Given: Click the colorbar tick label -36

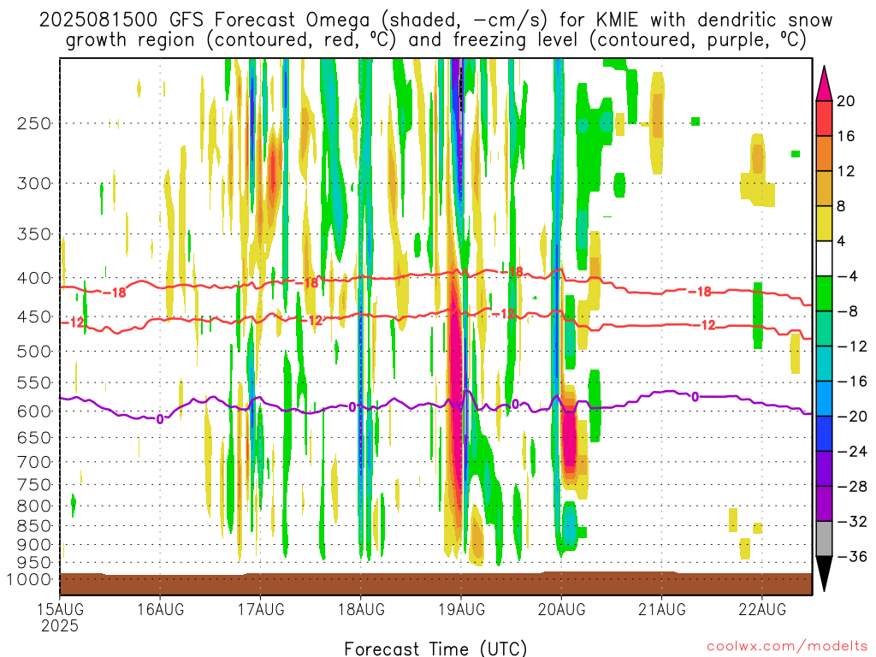Looking at the screenshot, I should (x=852, y=556).
